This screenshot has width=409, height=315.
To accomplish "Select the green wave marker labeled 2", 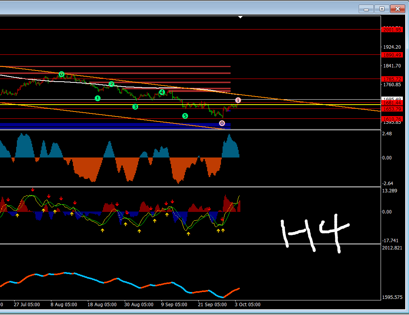I will (111, 84).
